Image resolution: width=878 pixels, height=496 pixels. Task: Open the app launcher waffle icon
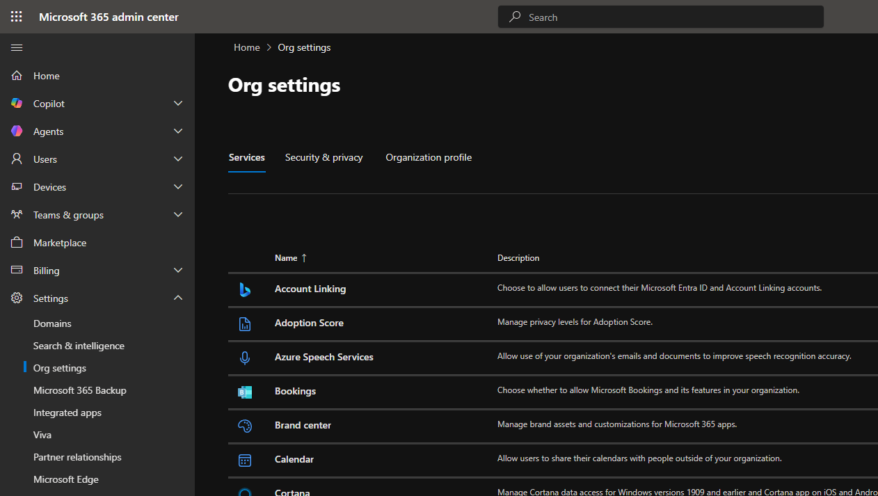pyautogui.click(x=17, y=17)
